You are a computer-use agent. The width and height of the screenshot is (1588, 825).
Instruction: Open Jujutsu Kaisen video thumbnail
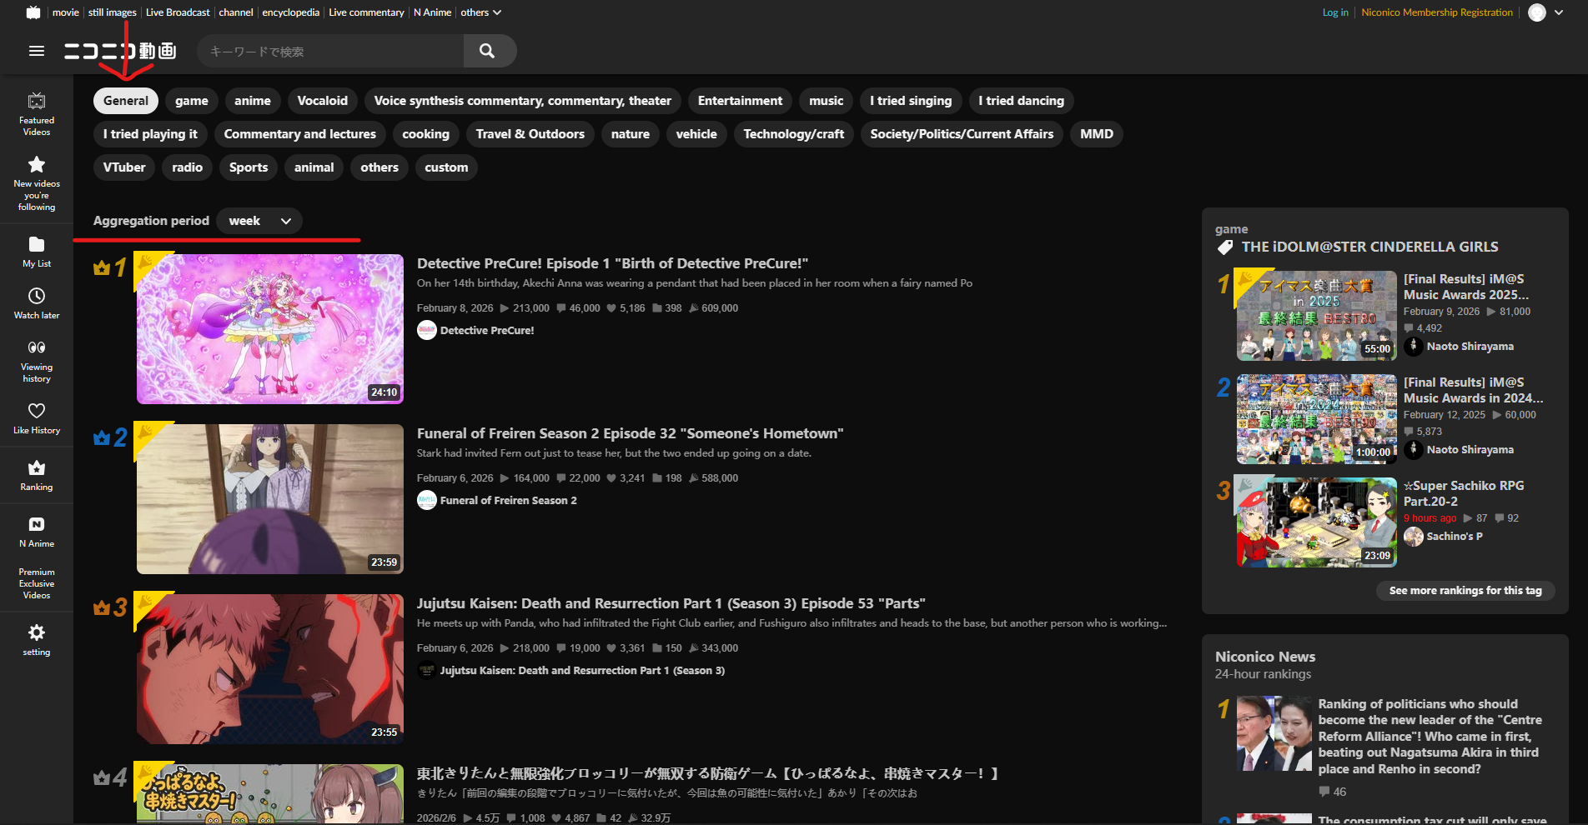tap(270, 669)
